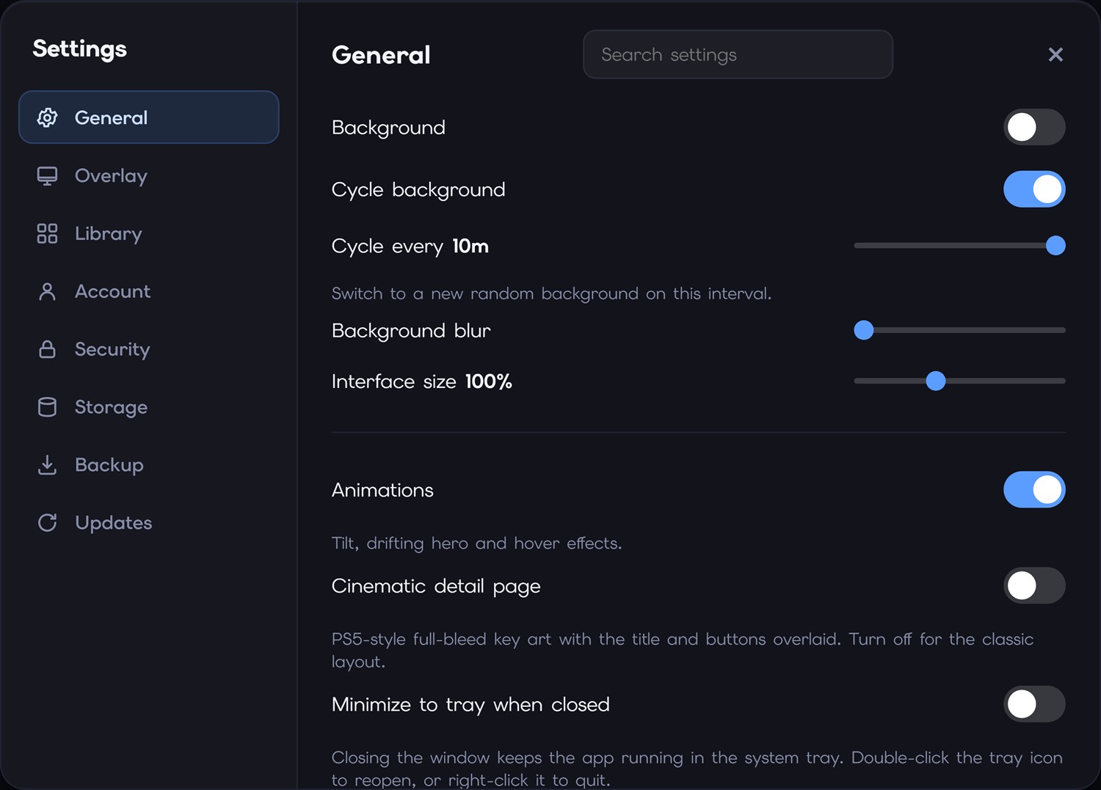Click the Interface size slider knob
This screenshot has width=1101, height=790.
936,381
